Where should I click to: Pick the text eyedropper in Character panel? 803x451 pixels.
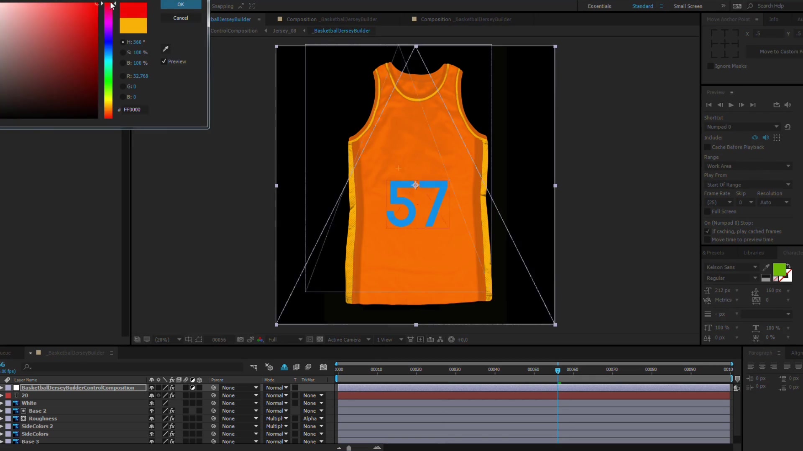point(766,267)
